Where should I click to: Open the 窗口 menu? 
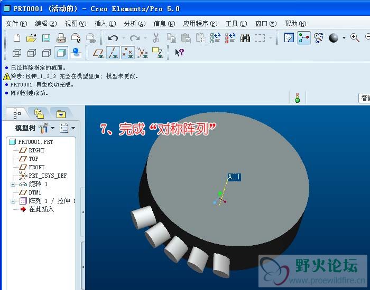pyautogui.click(x=266, y=24)
